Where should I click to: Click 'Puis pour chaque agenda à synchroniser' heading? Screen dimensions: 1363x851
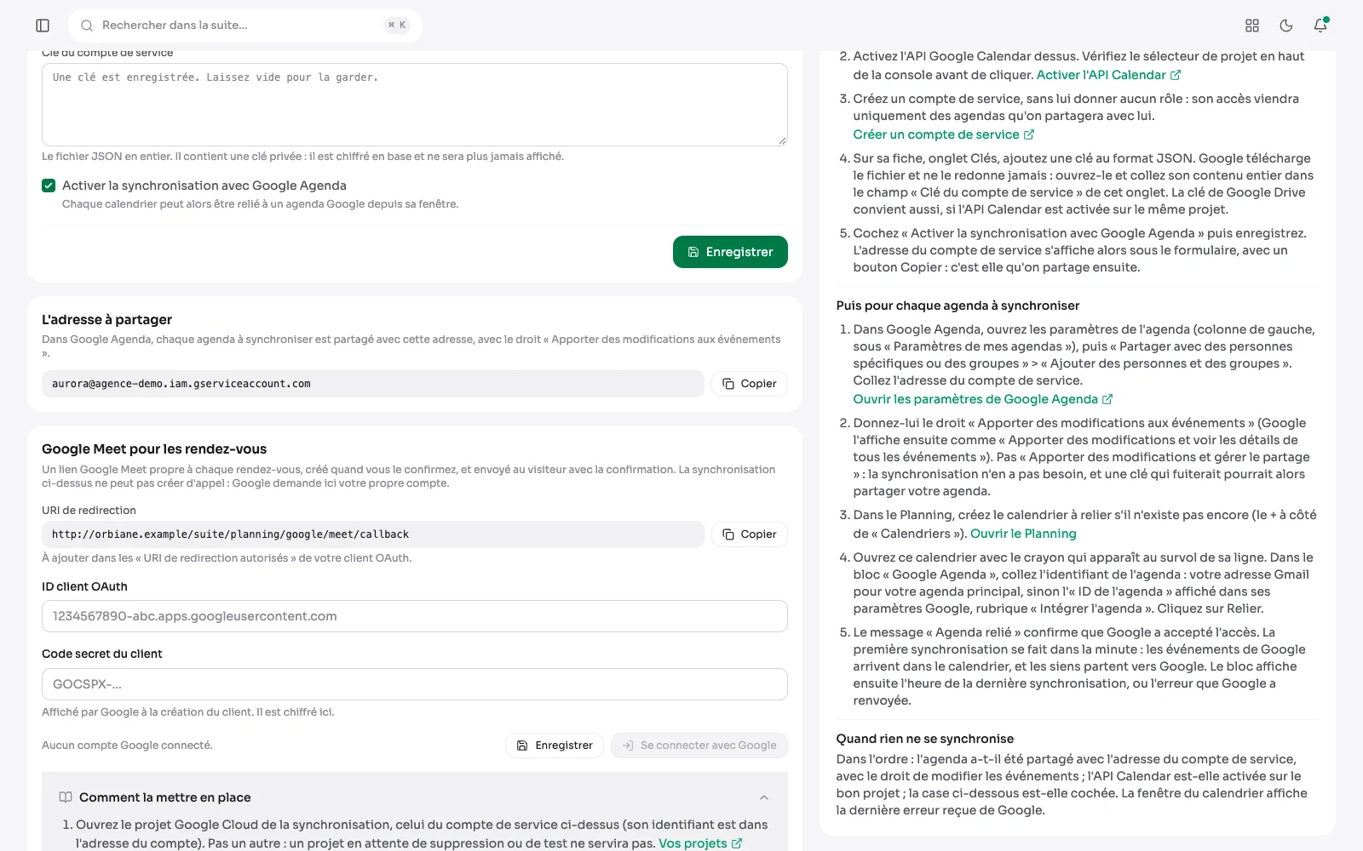tap(958, 306)
